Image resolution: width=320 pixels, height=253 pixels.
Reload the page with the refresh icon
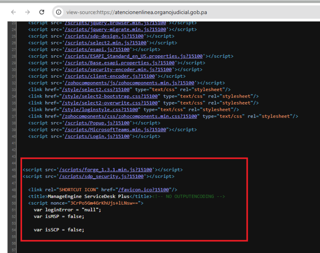42,12
